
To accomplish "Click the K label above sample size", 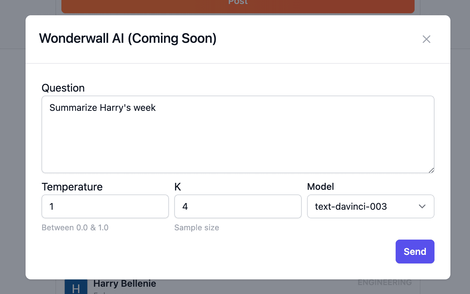I will (x=178, y=187).
